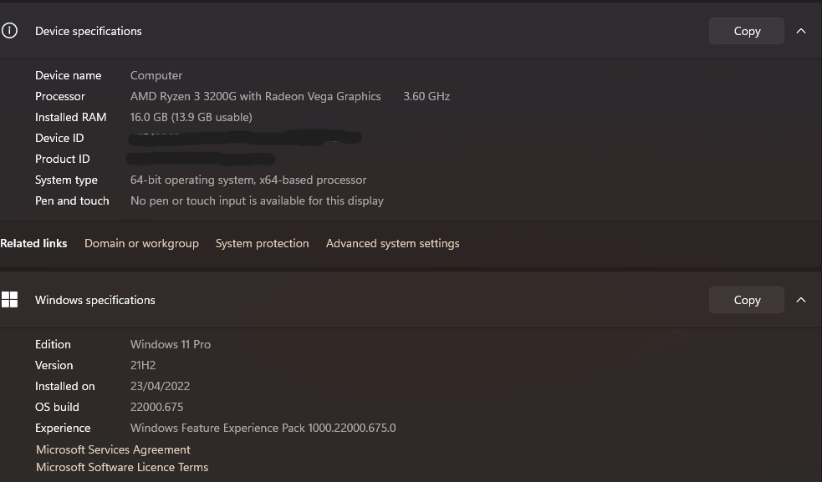Open the System protection link
This screenshot has height=482, width=822.
click(x=262, y=244)
